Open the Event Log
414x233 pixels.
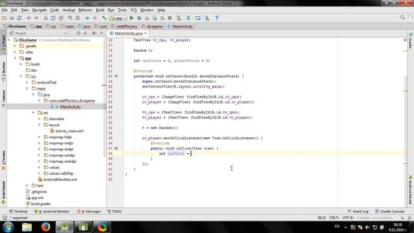(x=358, y=212)
